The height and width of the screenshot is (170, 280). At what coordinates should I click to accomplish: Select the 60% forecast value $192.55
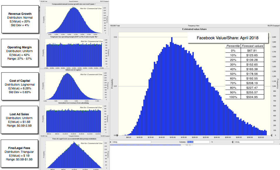click(252, 78)
